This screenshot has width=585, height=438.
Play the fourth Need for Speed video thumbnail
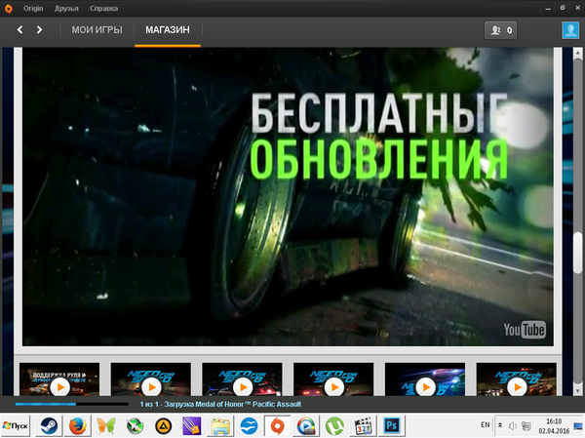(333, 379)
